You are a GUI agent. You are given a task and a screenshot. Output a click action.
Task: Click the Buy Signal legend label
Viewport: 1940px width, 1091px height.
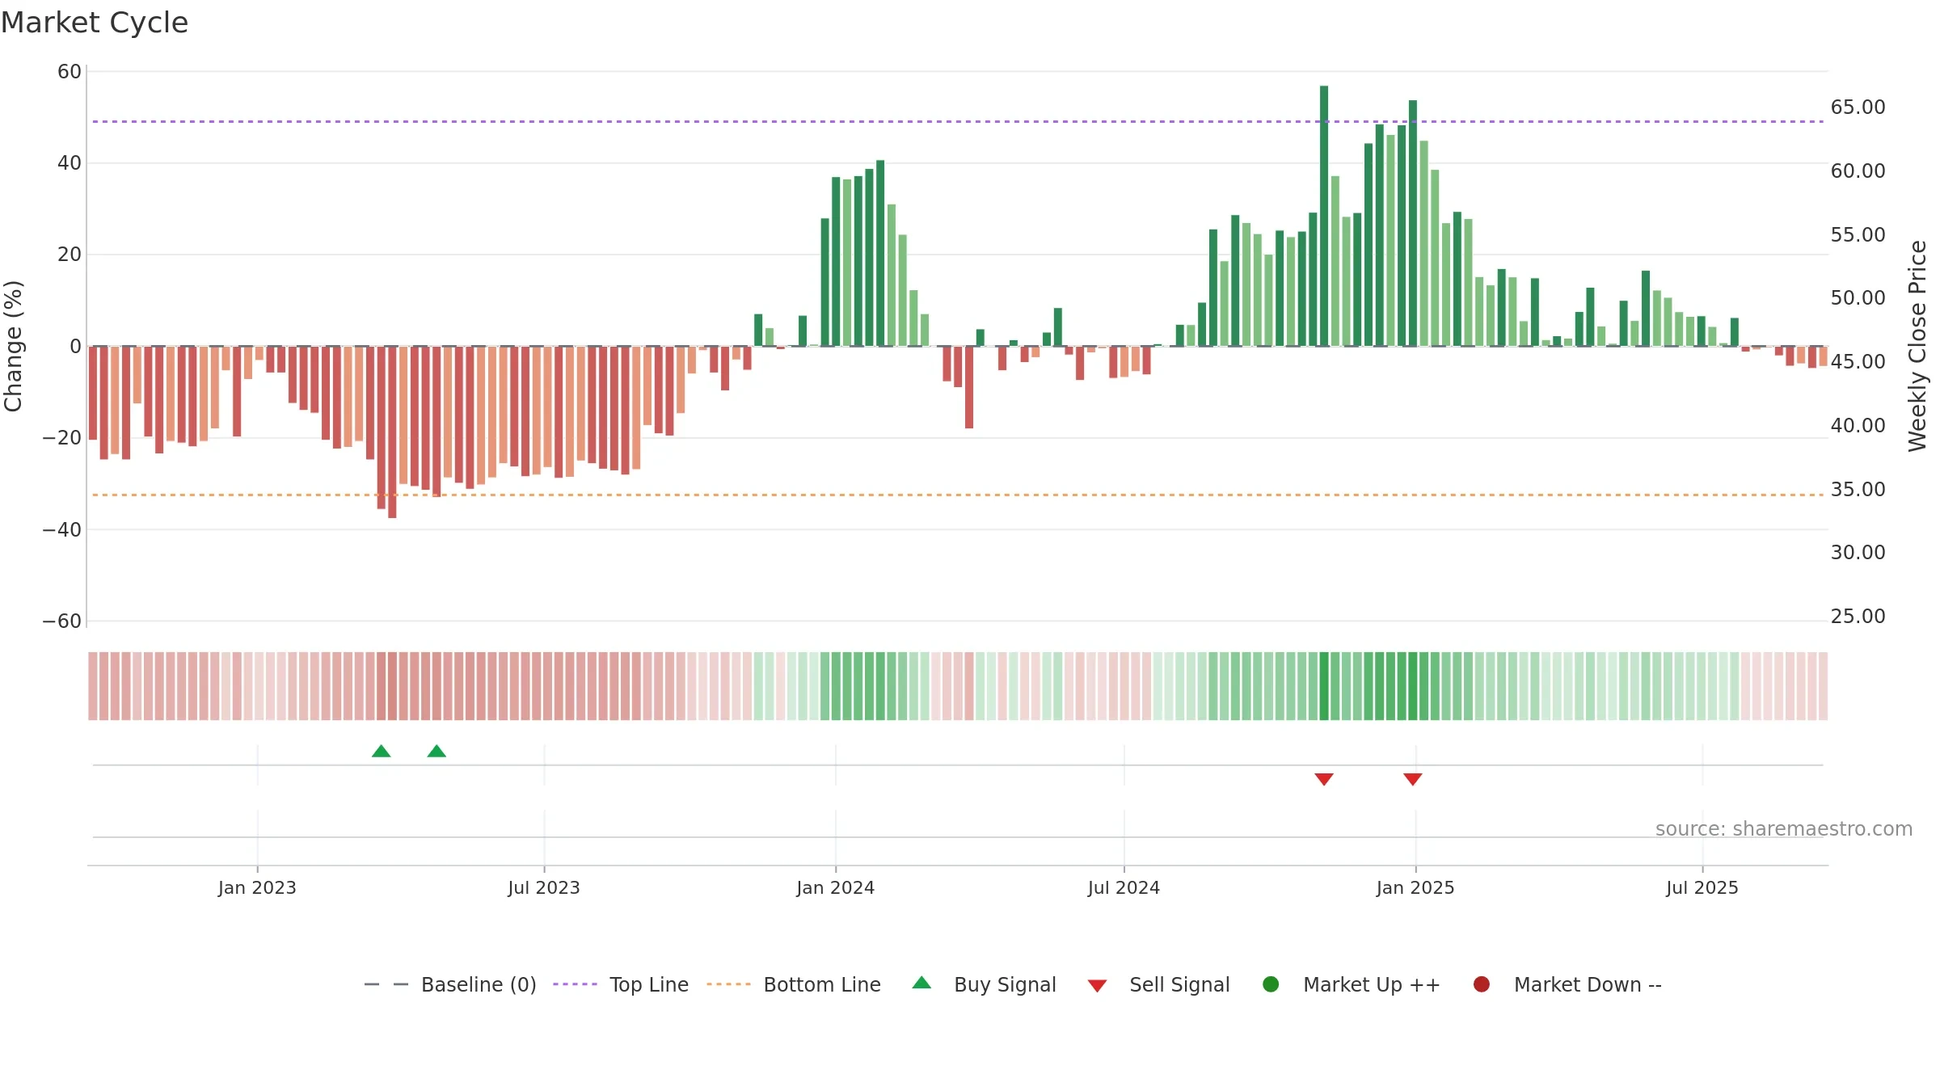pos(1005,984)
